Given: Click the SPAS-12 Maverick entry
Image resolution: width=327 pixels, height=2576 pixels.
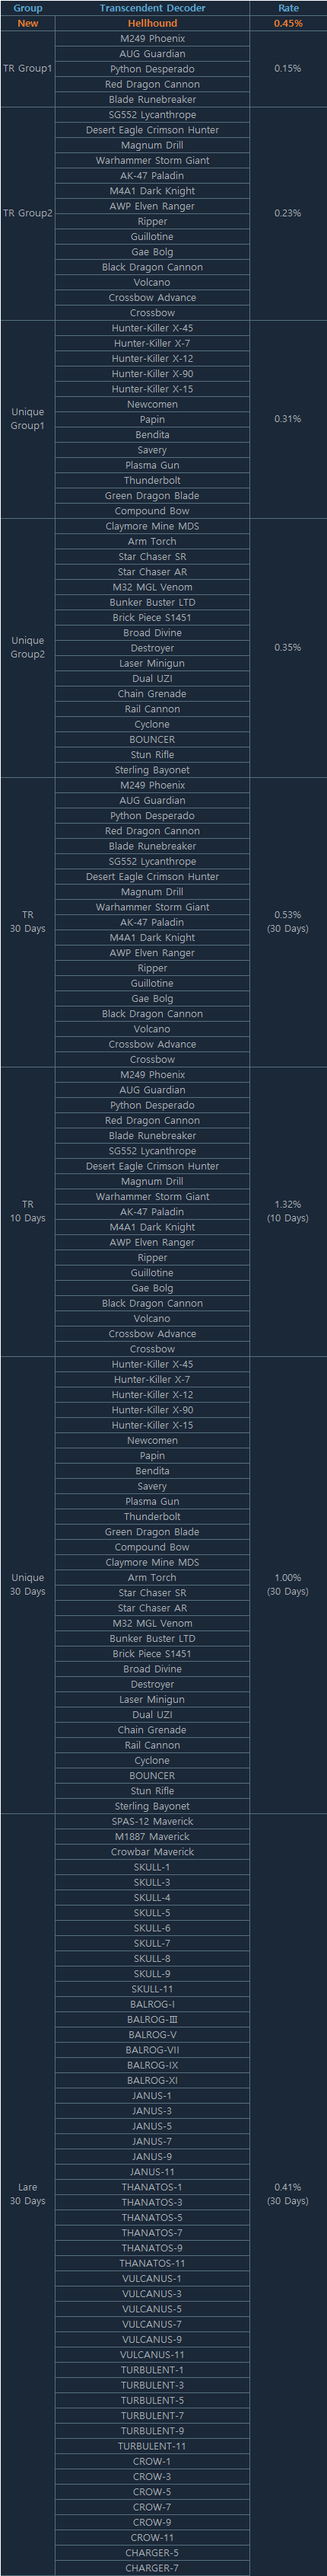Looking at the screenshot, I should [x=153, y=1821].
